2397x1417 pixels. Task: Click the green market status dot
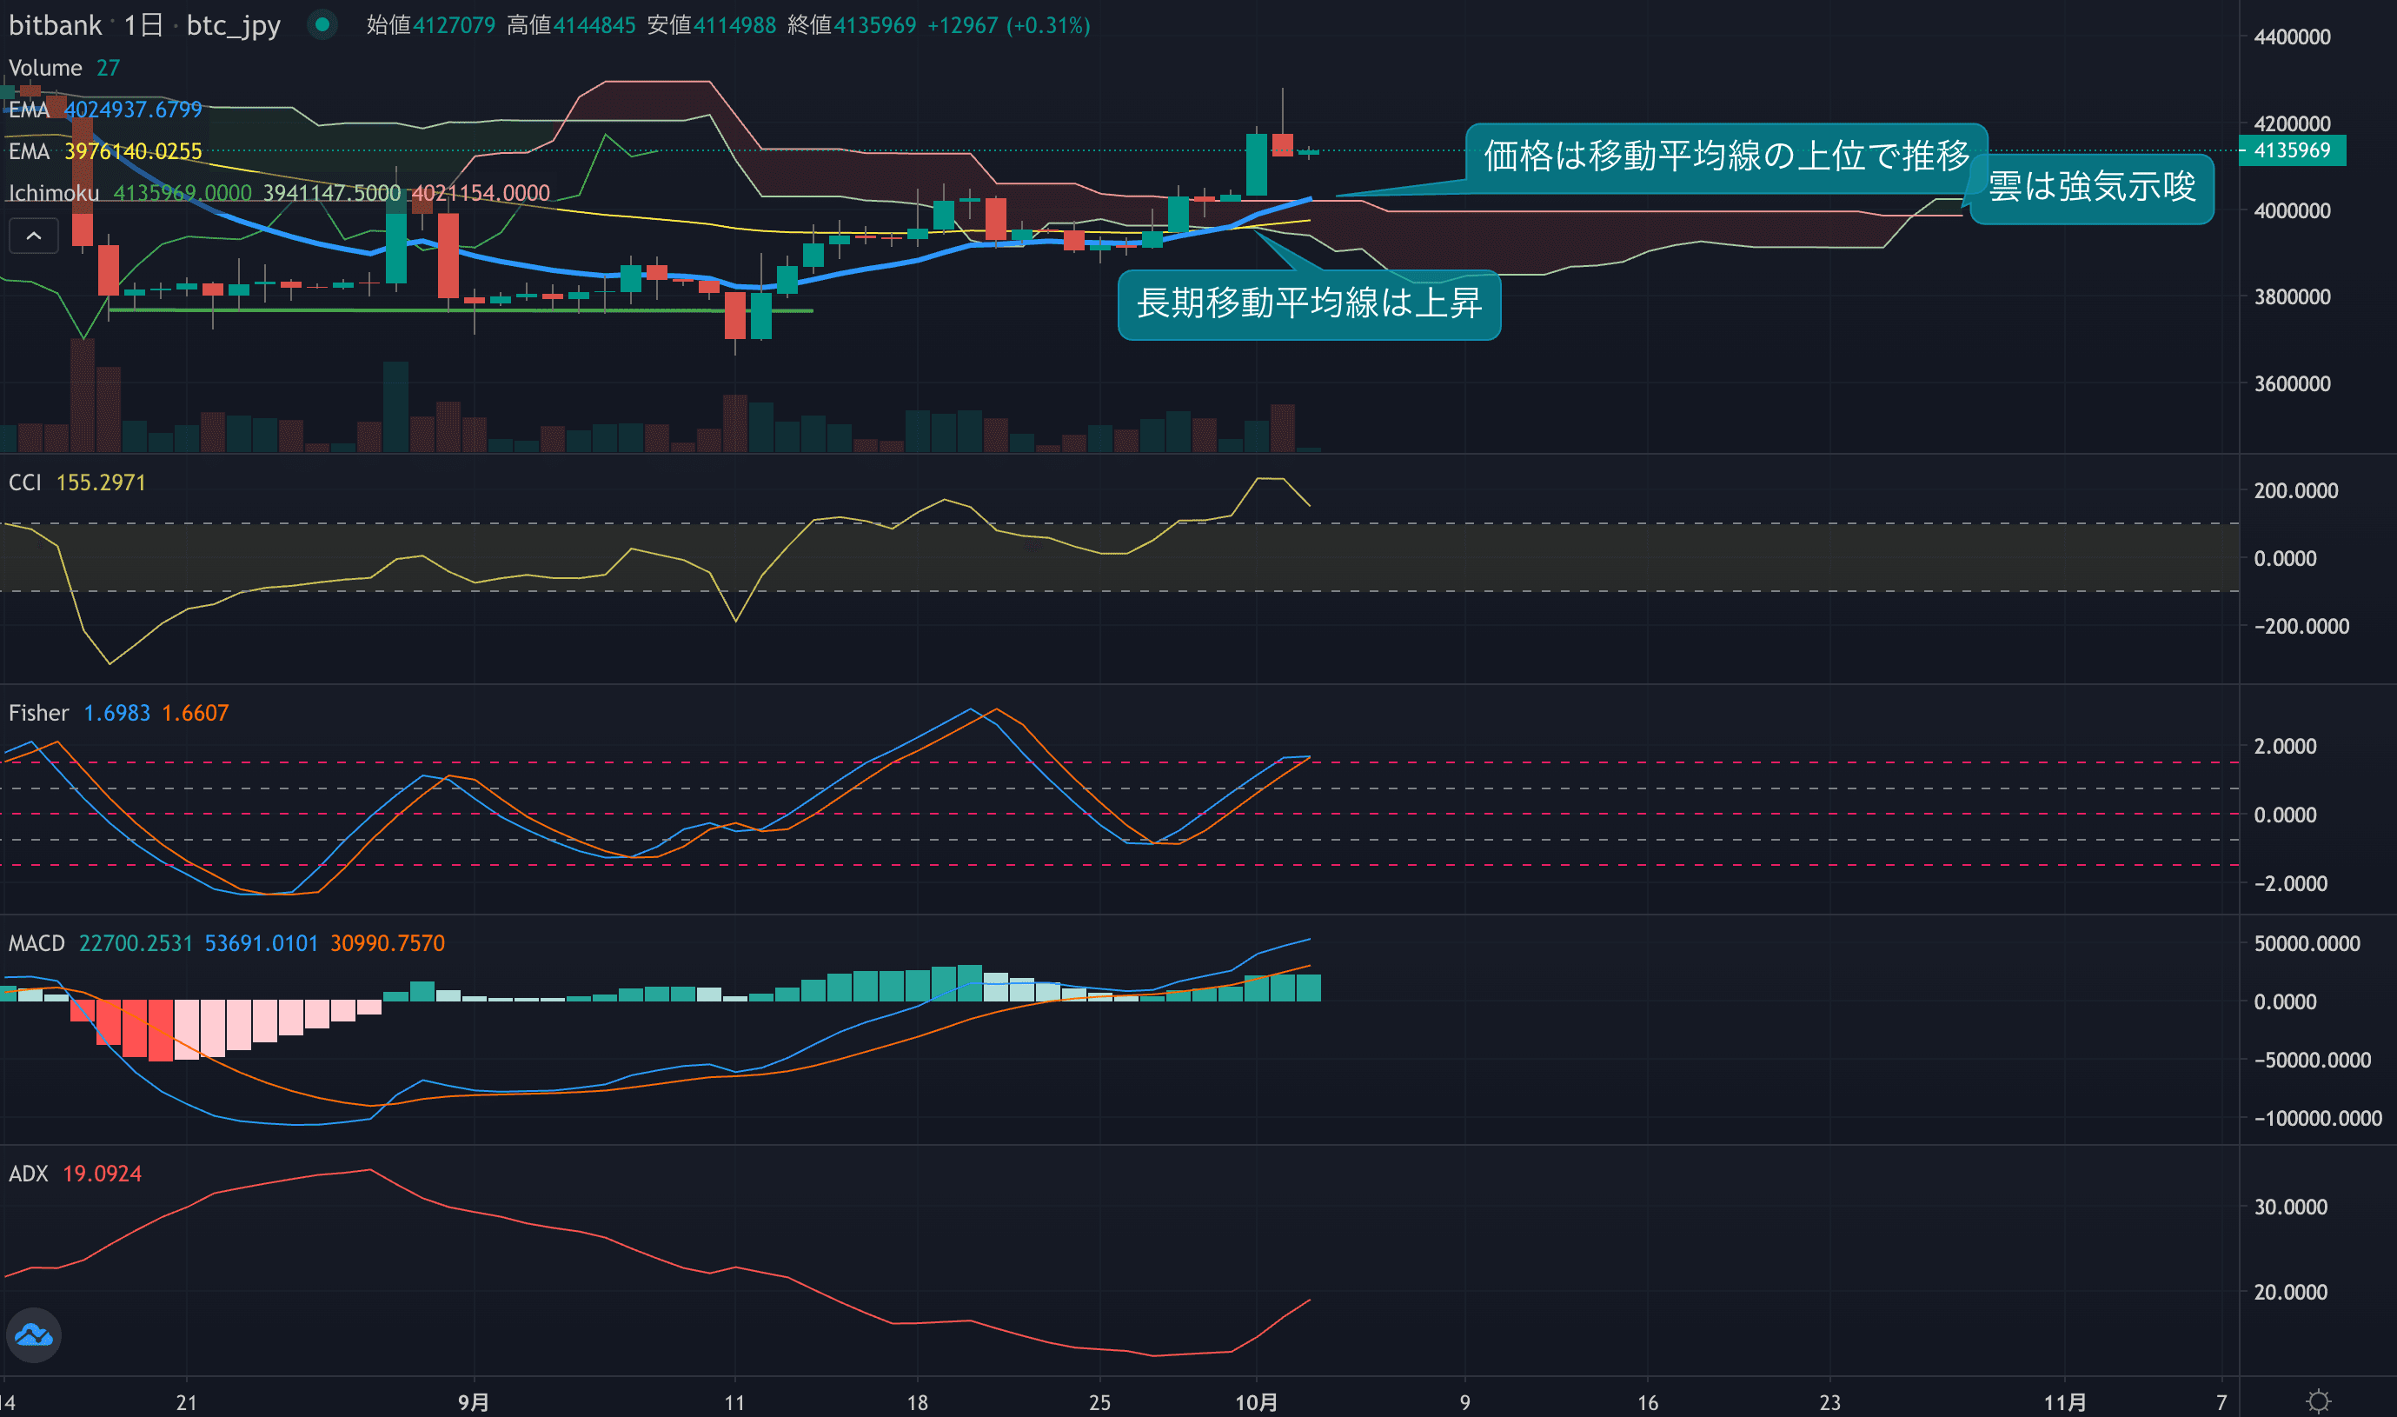pyautogui.click(x=322, y=25)
